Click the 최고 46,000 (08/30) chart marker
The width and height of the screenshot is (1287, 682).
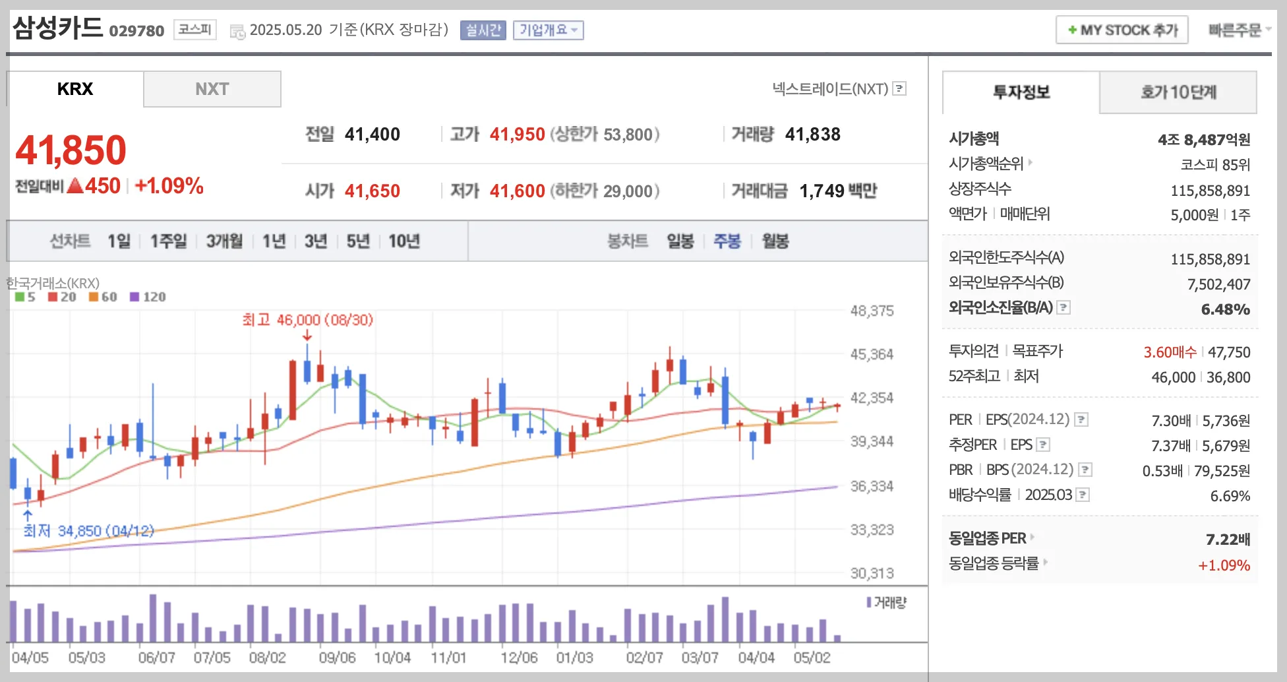coord(307,320)
